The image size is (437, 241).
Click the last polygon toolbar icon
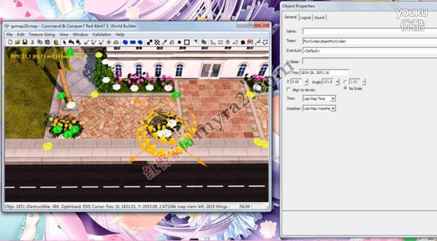point(265,42)
